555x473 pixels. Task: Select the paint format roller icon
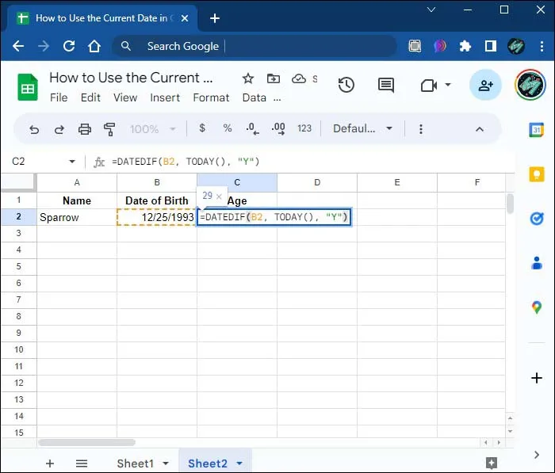pos(109,129)
